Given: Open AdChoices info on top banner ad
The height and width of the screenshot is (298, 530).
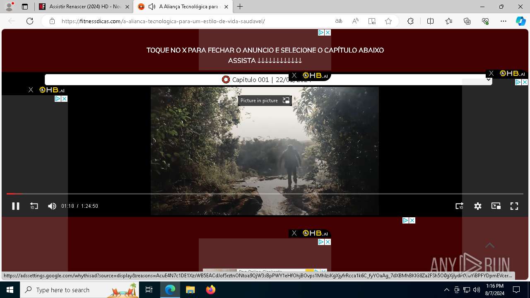Looking at the screenshot, I should pos(321,32).
